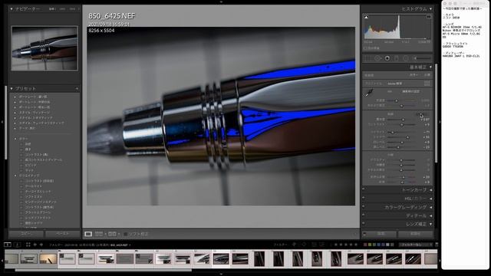491x276 pixels.
Task: Pick the white balance eyedropper tool
Action: tap(369, 92)
